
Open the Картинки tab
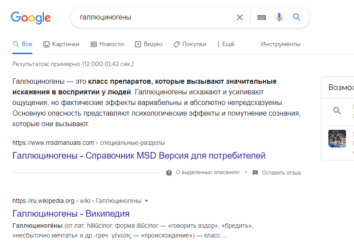click(x=62, y=44)
